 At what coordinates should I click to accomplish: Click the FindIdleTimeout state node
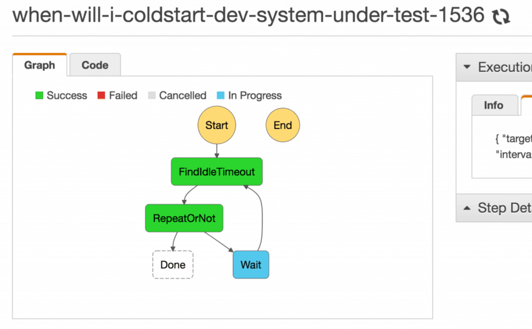216,172
